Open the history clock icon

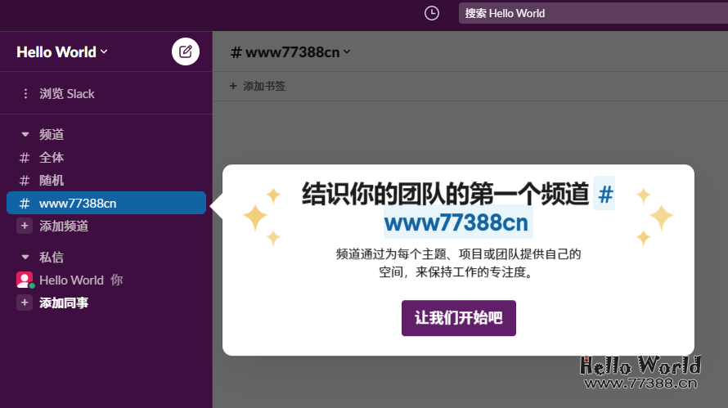click(432, 13)
